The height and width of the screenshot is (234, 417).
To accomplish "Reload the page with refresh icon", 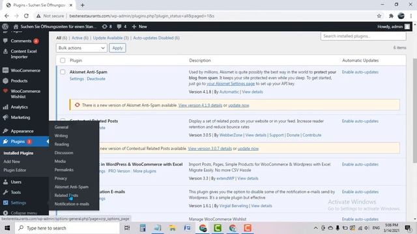I will click(x=26, y=16).
